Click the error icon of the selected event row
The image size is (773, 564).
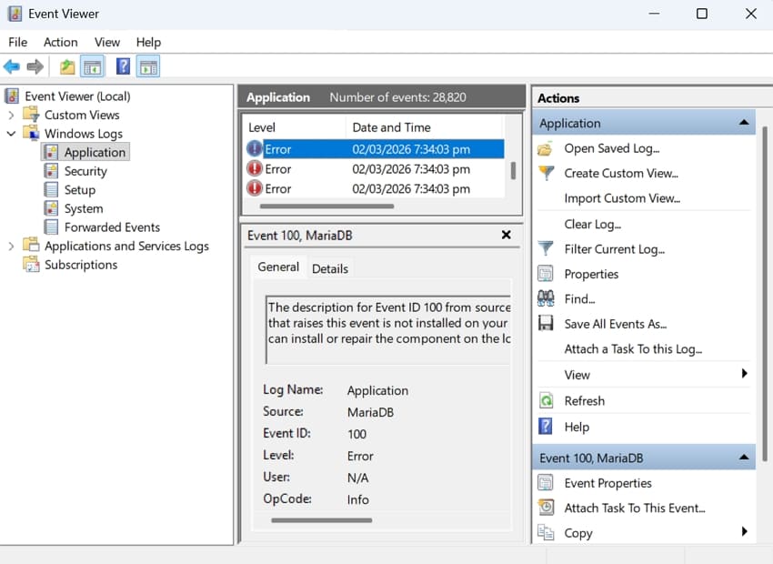(255, 149)
